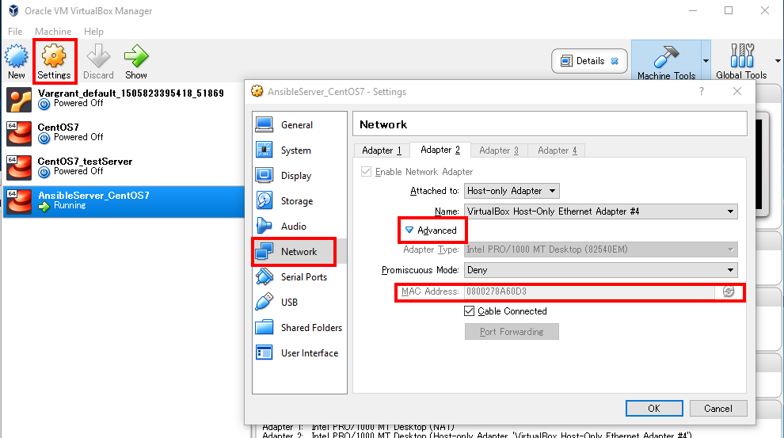Open the File menu
Viewport: 784px width, 438px height.
pyautogui.click(x=15, y=32)
